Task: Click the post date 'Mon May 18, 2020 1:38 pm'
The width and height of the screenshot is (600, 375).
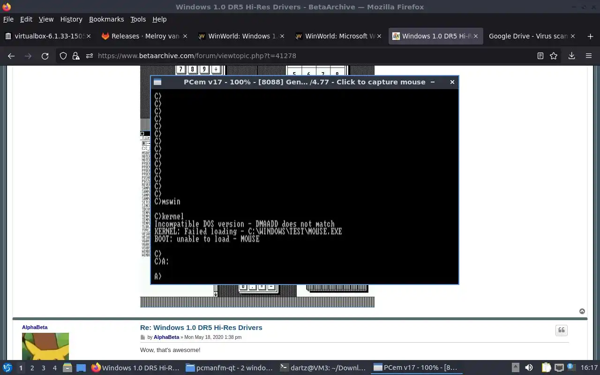Action: coord(213,337)
